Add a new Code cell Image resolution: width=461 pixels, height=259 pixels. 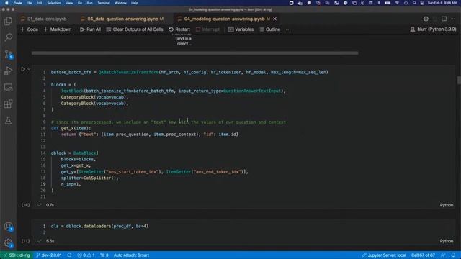29,29
